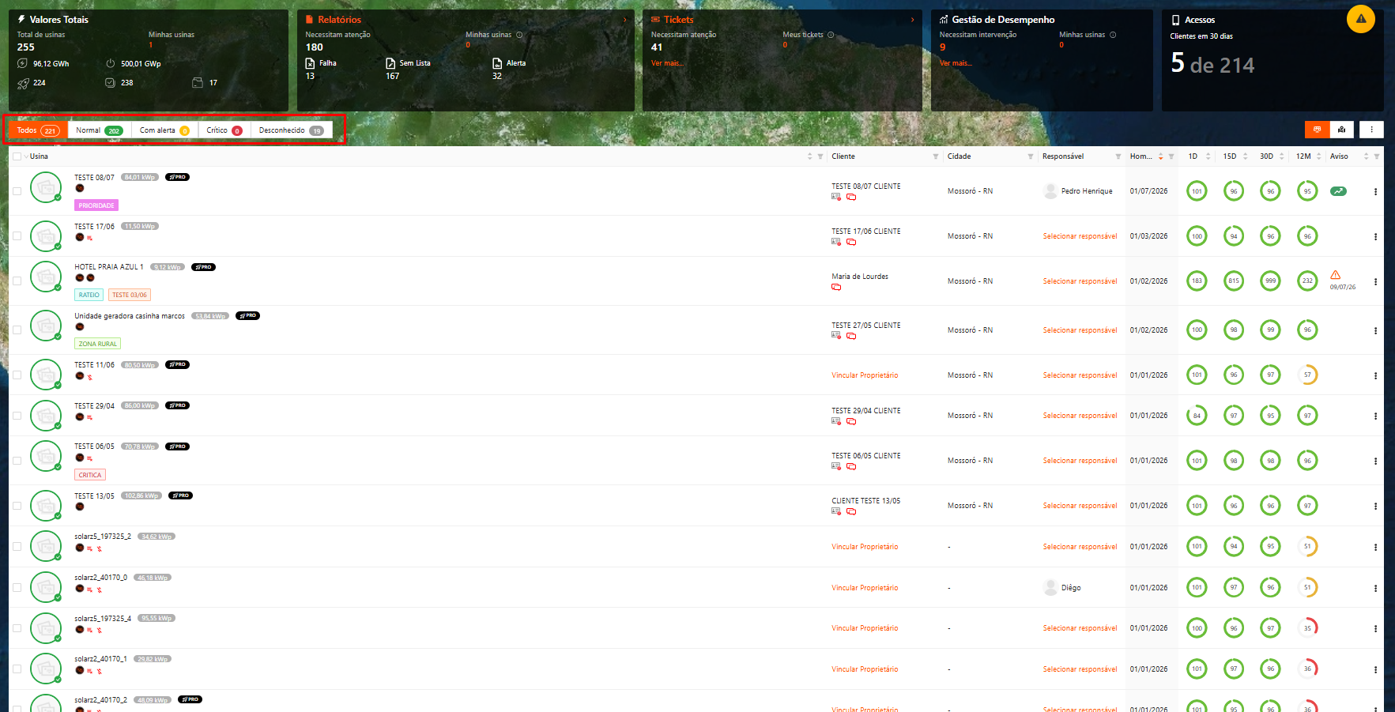Select the Normal 202 tab
Screen dimensions: 1395x712
click(x=100, y=130)
